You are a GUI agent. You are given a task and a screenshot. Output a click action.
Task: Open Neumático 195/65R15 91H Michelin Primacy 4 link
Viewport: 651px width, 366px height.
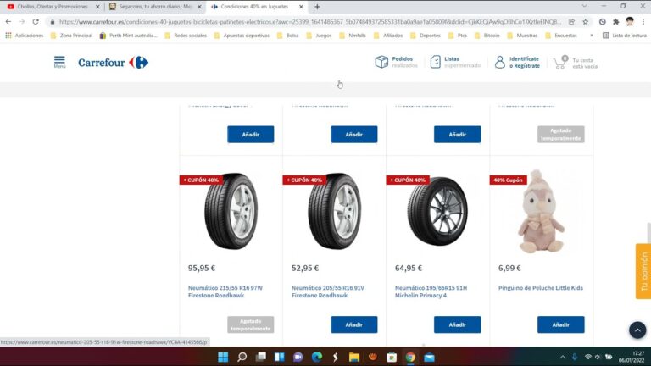[x=431, y=291]
